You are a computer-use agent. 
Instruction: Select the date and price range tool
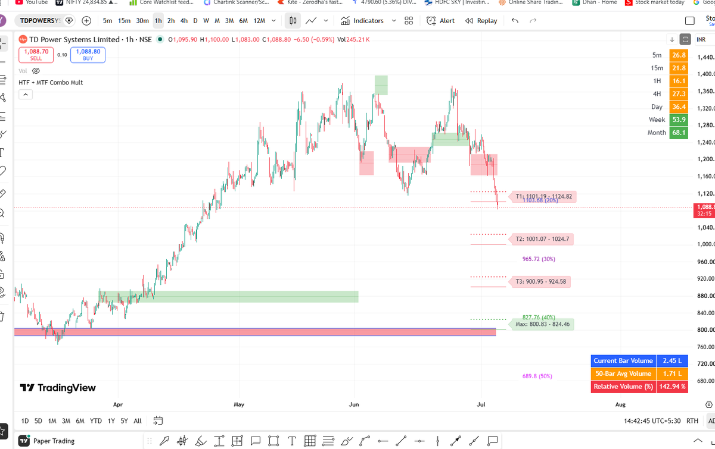(237, 441)
